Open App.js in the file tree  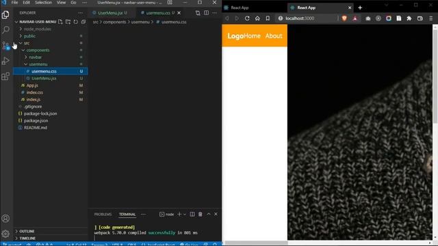click(x=32, y=85)
